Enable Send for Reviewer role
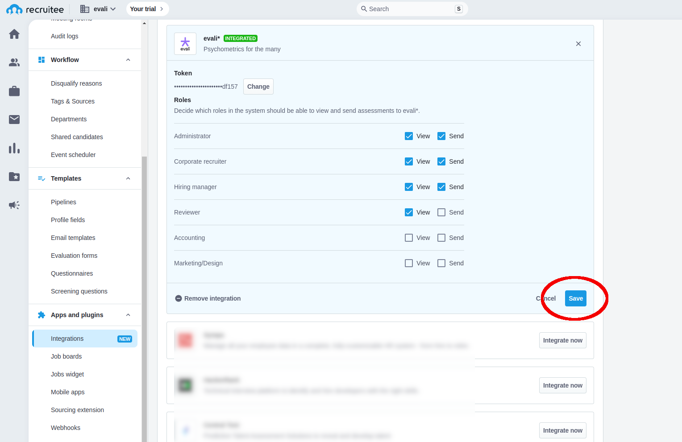The width and height of the screenshot is (682, 442). (441, 212)
